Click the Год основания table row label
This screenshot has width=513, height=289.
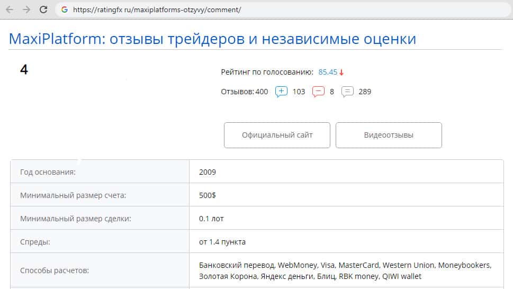48,172
